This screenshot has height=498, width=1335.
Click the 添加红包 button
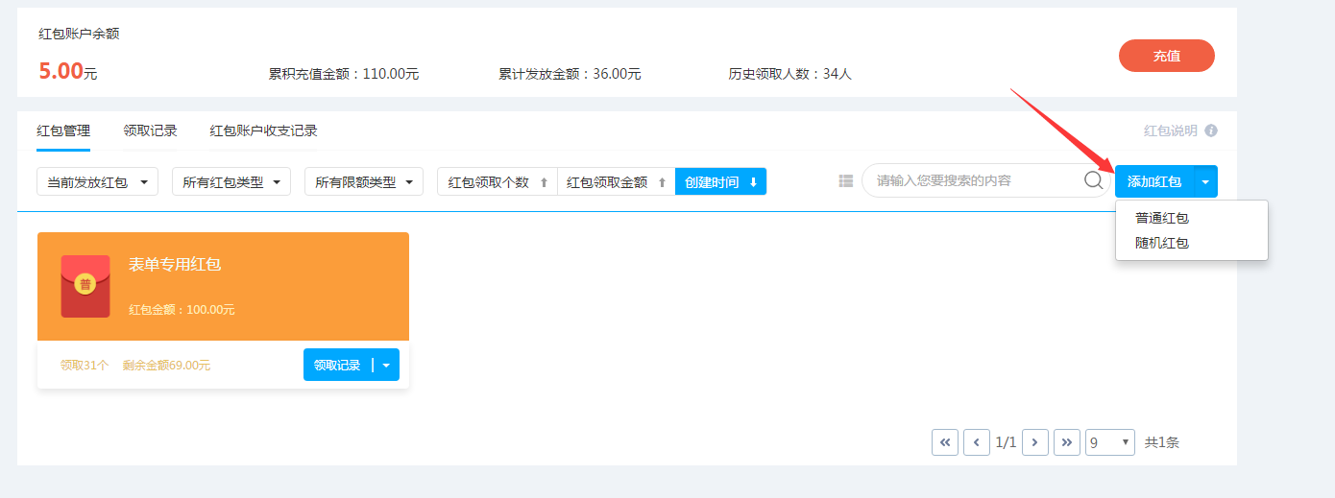tap(1154, 181)
